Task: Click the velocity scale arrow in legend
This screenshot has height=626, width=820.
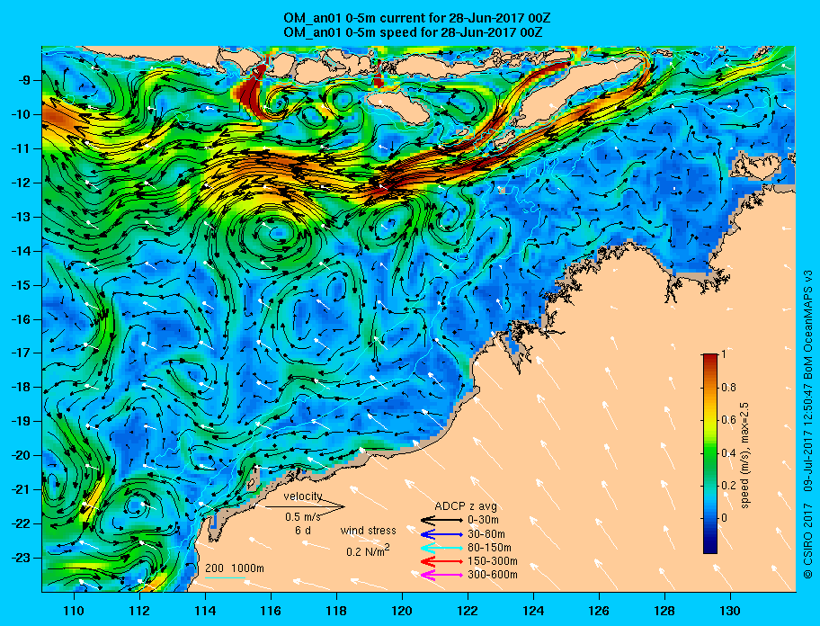Action: (x=305, y=506)
